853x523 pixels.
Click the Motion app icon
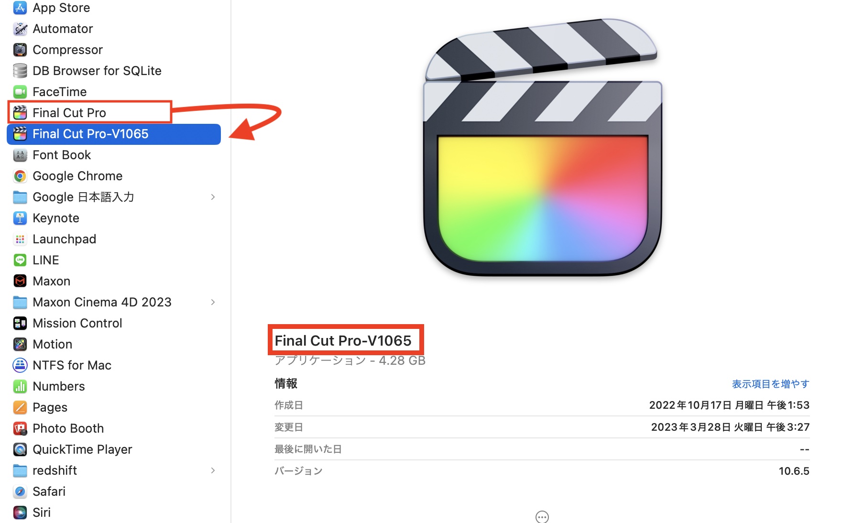(x=20, y=344)
